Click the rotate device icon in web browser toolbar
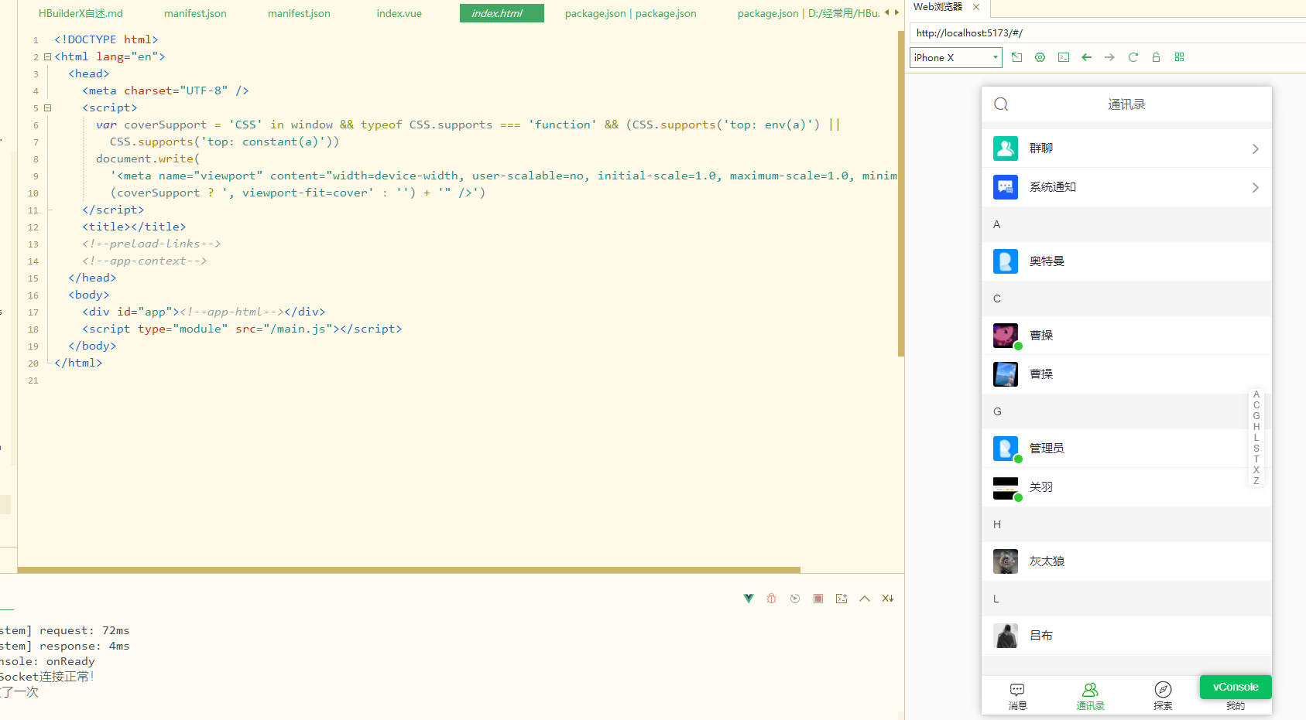The width and height of the screenshot is (1306, 720). coord(1017,57)
